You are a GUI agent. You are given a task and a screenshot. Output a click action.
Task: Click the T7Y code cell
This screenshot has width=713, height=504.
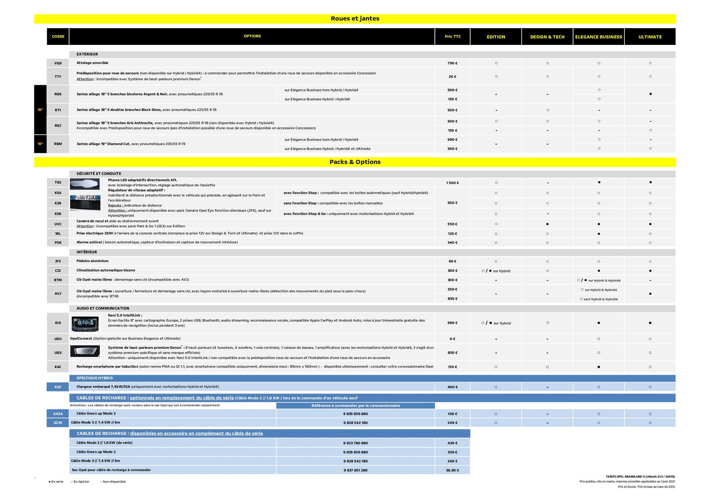[58, 76]
